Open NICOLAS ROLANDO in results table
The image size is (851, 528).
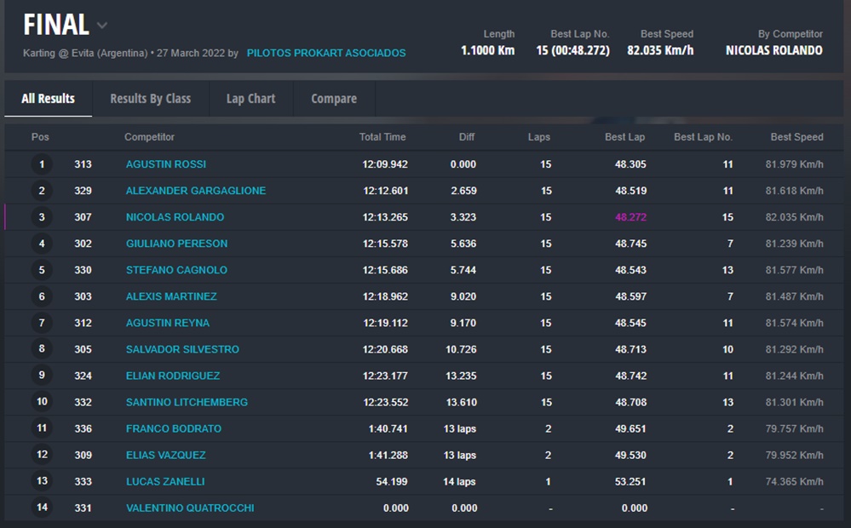click(175, 217)
